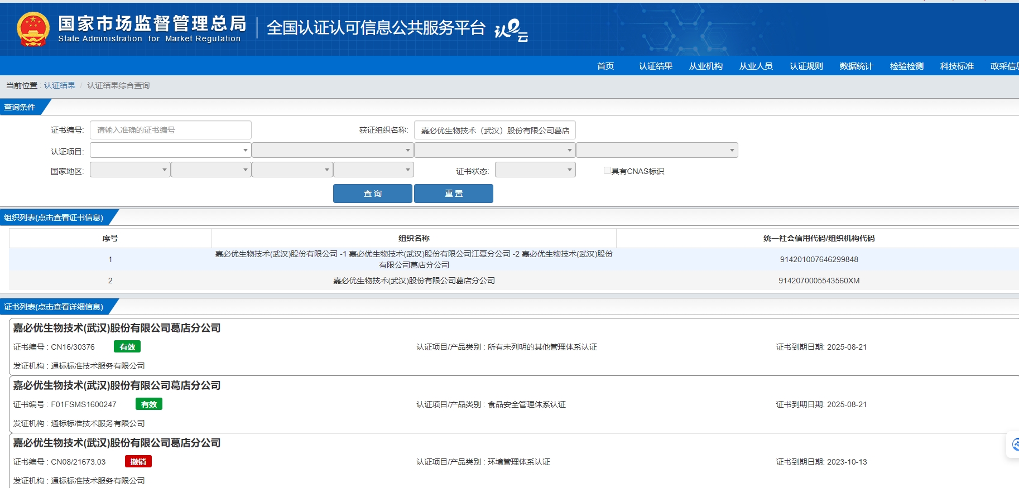Viewport: 1019px width, 488px height.
Task: Focus the 获证组织名称 input field
Action: pyautogui.click(x=495, y=130)
